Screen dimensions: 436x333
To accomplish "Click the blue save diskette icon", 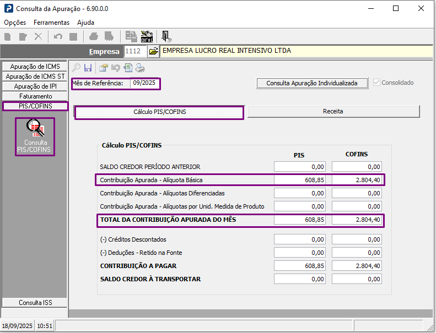I will pos(88,68).
